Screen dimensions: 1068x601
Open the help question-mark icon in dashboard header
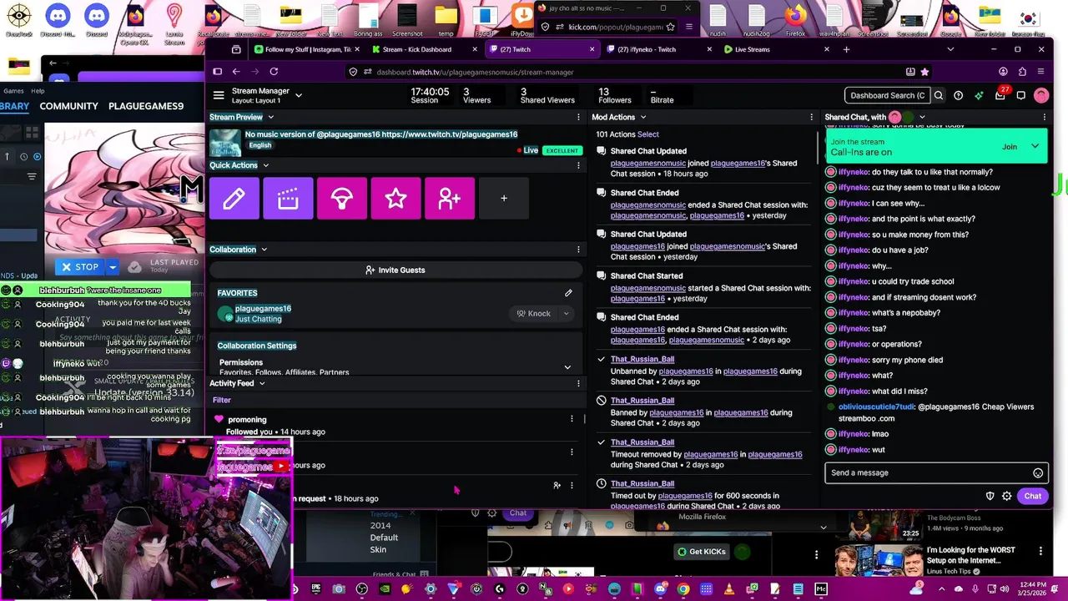coord(959,95)
